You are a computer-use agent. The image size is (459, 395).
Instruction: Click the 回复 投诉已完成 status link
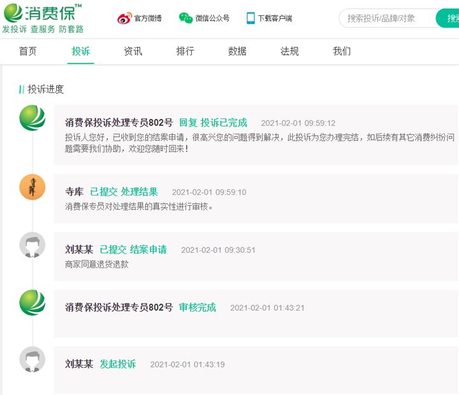213,122
